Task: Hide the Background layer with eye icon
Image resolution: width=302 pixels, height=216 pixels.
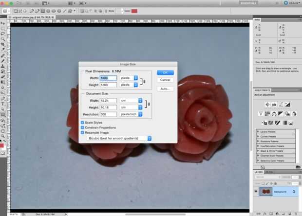Action: (x=256, y=192)
